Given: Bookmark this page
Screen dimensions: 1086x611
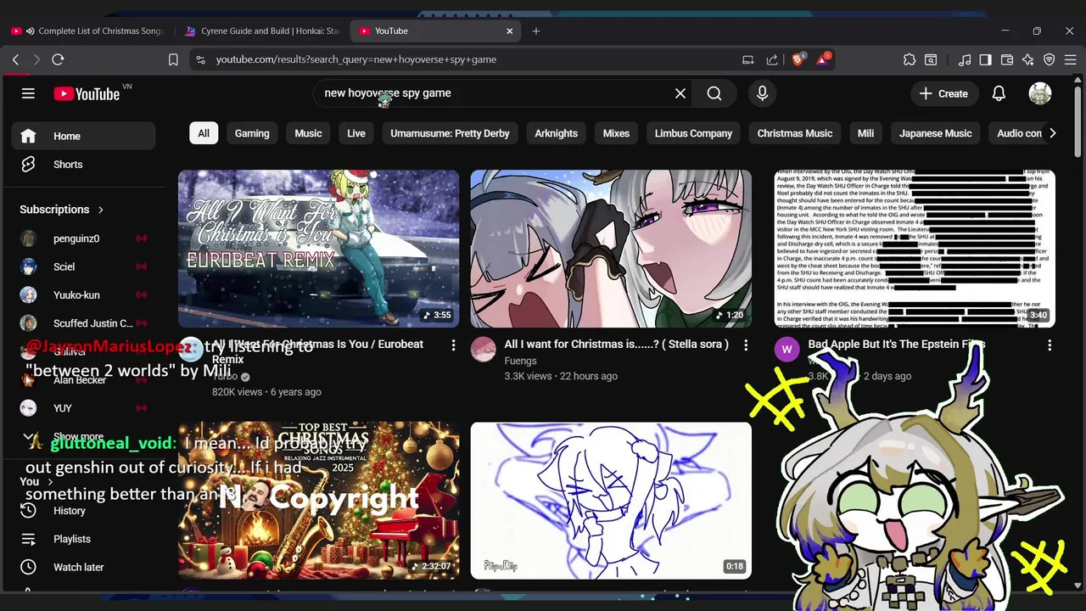Looking at the screenshot, I should [x=173, y=59].
